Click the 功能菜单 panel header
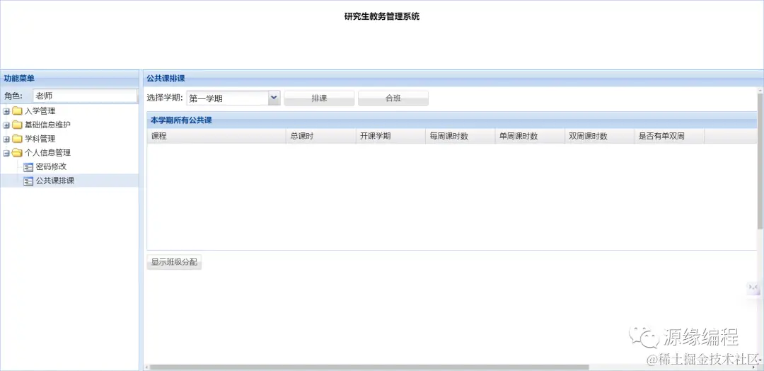764x371 pixels. tap(69, 78)
